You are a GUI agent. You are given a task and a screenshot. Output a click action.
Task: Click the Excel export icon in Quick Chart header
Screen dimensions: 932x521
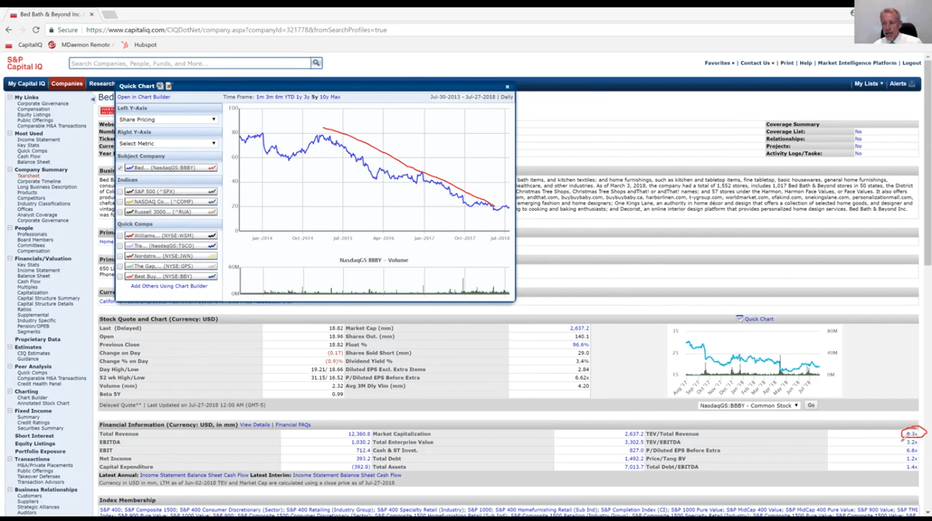[160, 86]
